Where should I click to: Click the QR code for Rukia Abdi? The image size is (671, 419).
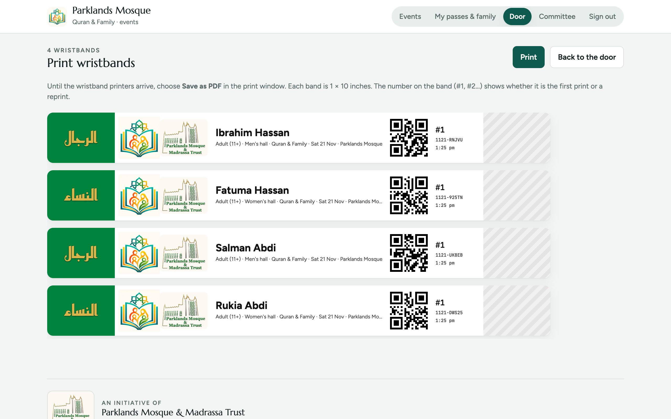409,311
